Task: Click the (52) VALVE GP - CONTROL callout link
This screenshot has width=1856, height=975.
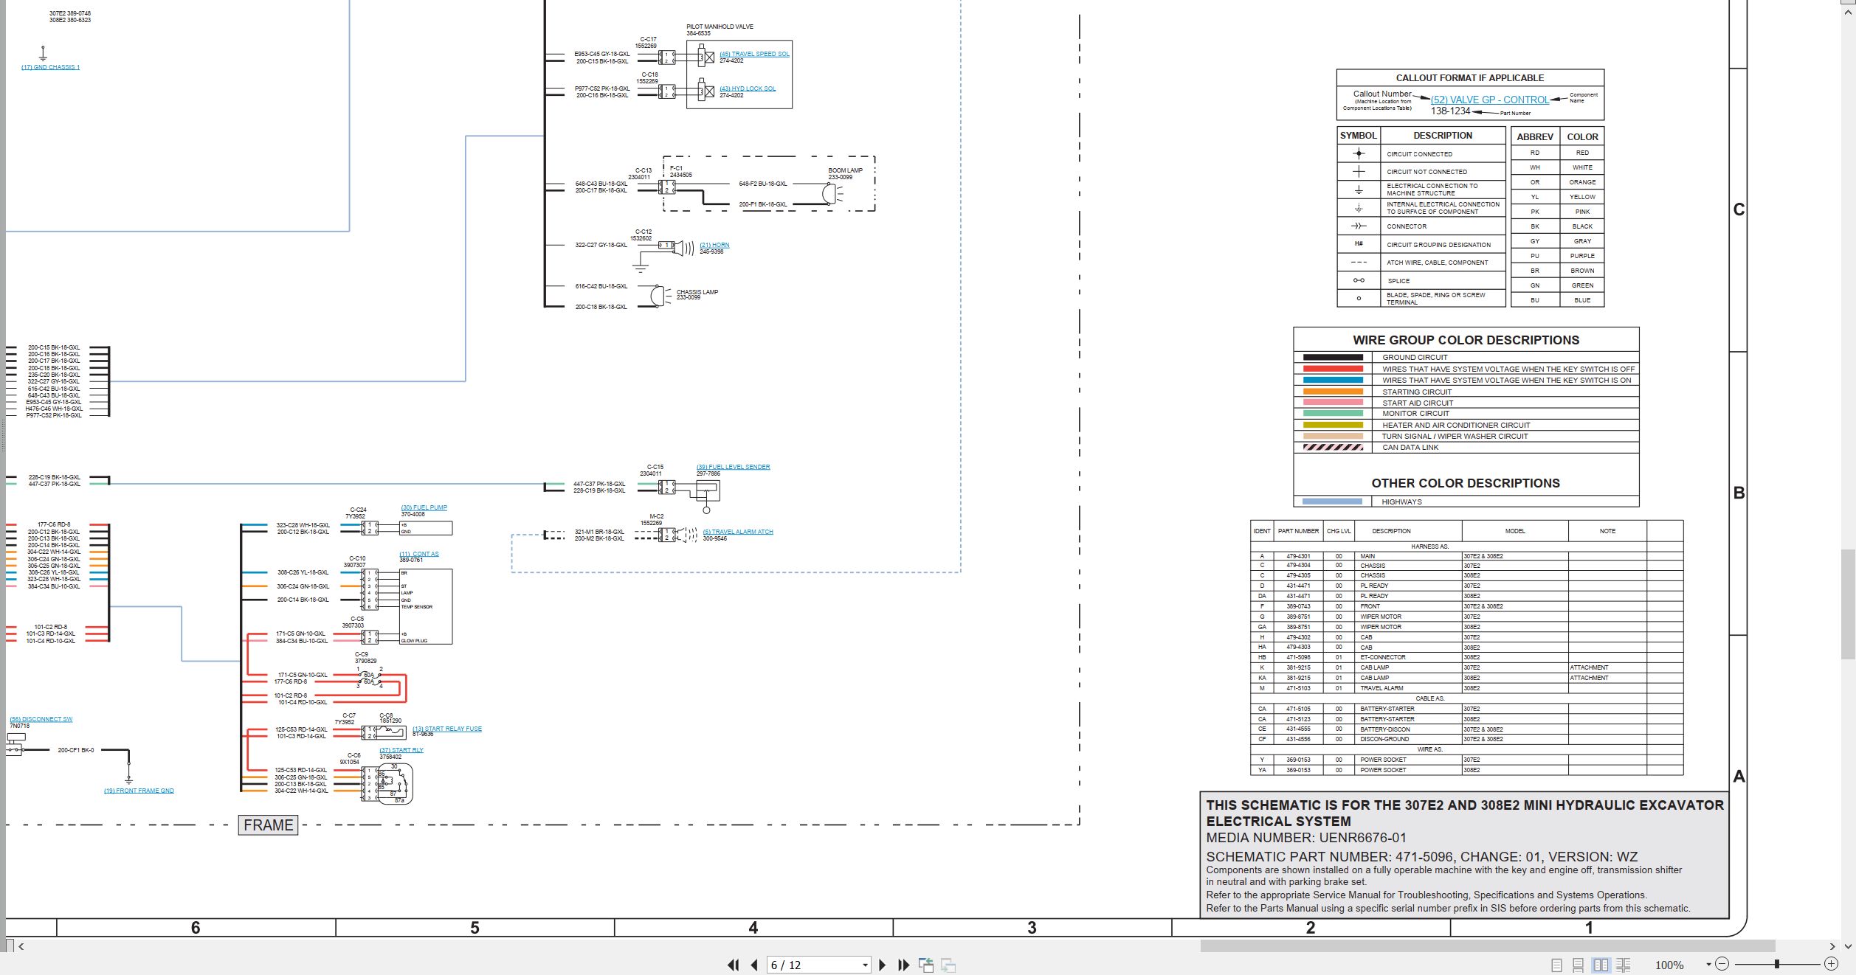Action: click(1490, 100)
